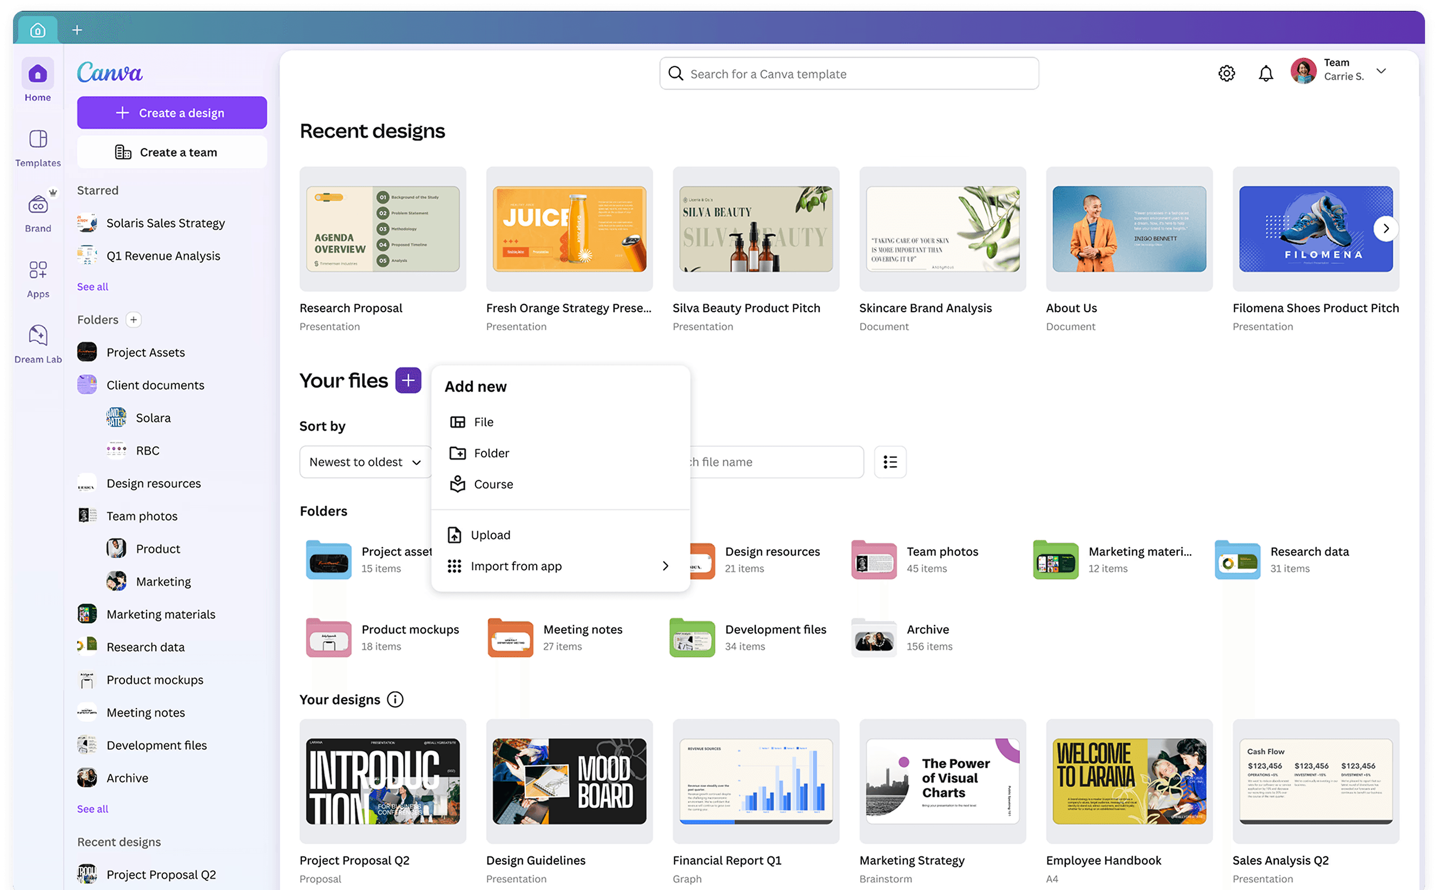Expand the Team Carrie S. account menu
The image size is (1438, 890).
1380,71
